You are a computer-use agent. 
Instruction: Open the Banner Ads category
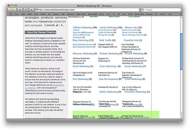tap(131, 27)
